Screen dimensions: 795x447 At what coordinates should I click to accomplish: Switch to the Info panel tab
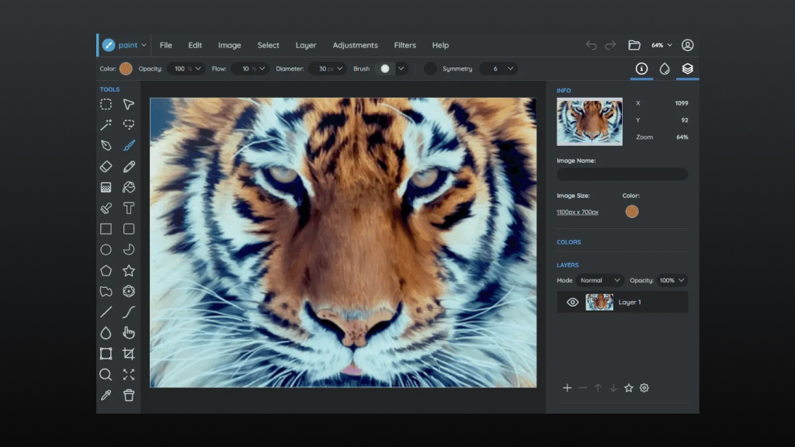(641, 68)
